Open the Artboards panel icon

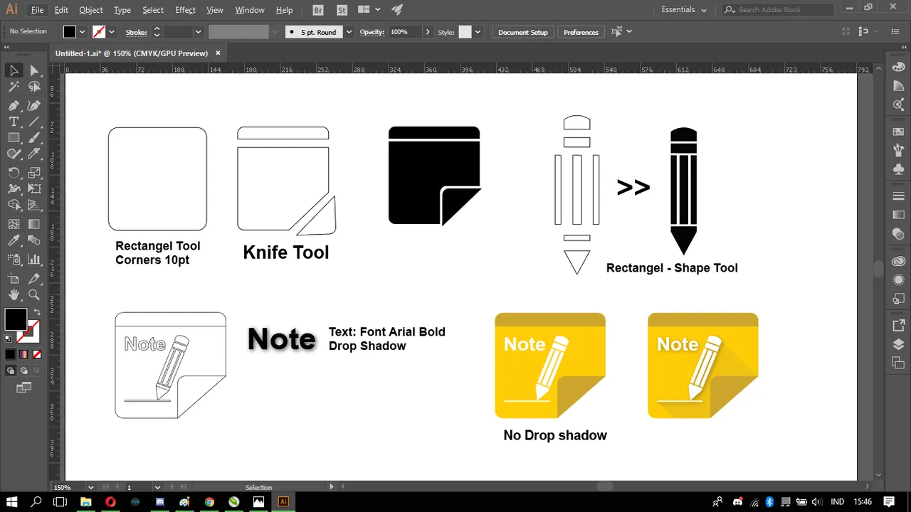coord(898,363)
